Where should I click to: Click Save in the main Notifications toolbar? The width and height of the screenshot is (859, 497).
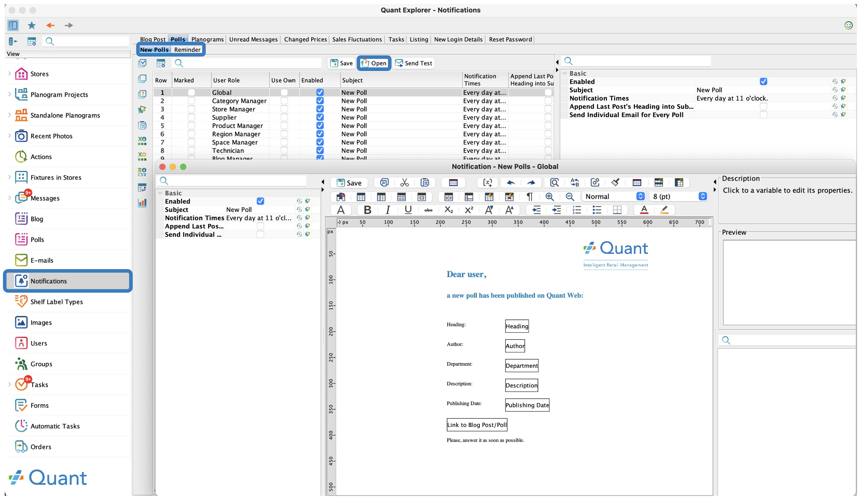pyautogui.click(x=341, y=63)
